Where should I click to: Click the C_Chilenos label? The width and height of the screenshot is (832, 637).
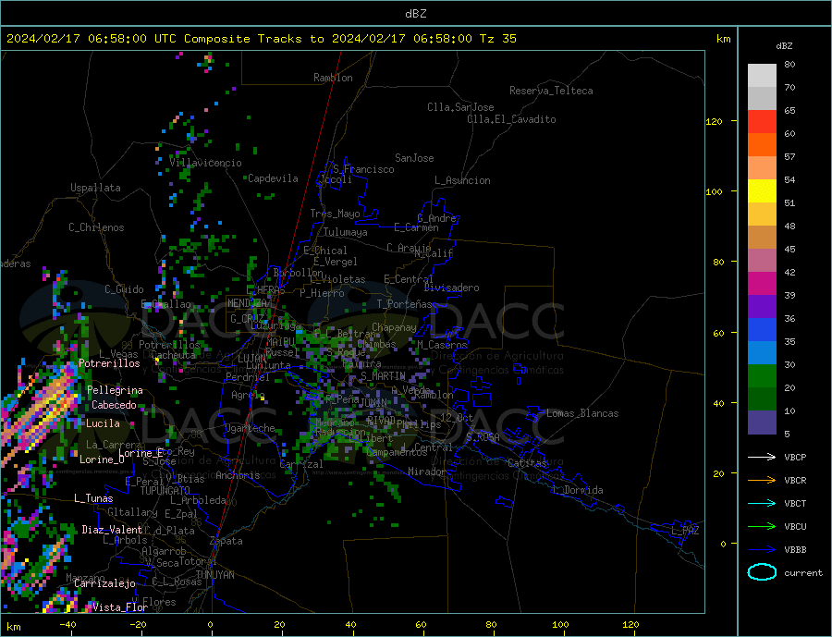(x=96, y=227)
